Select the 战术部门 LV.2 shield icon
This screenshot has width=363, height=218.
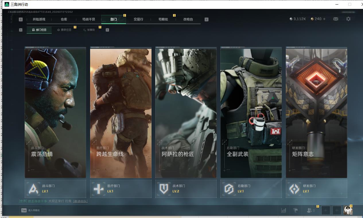164,189
